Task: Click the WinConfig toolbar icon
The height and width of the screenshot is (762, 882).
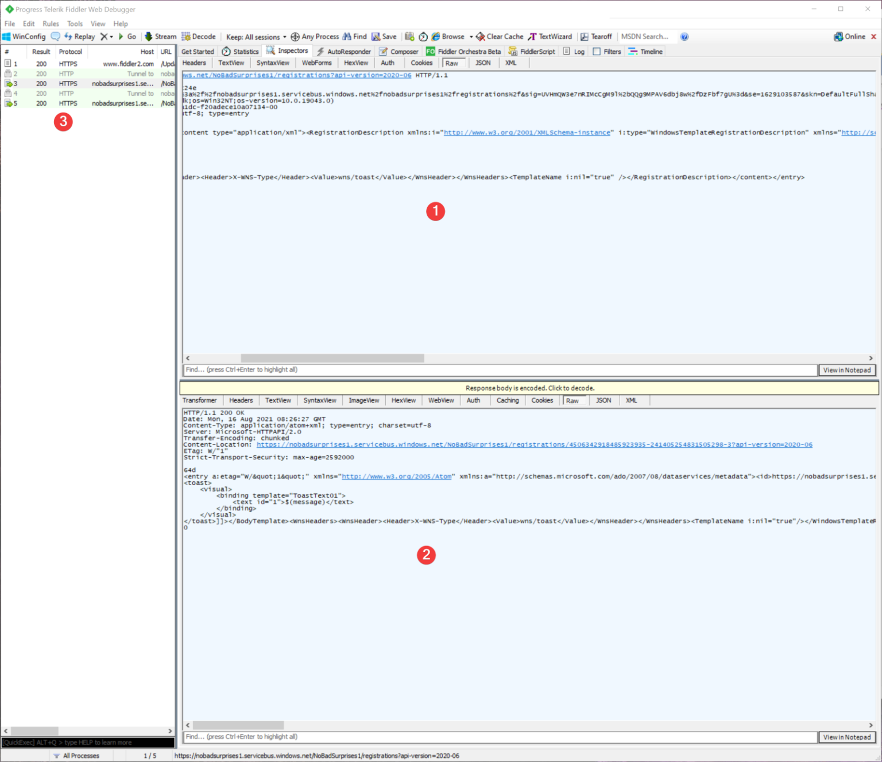Action: [24, 36]
